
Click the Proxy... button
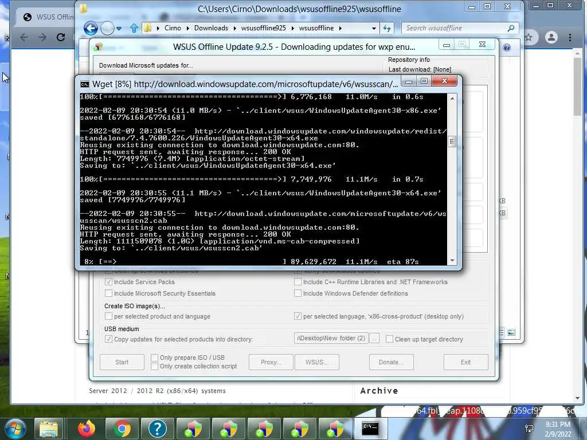tap(271, 362)
